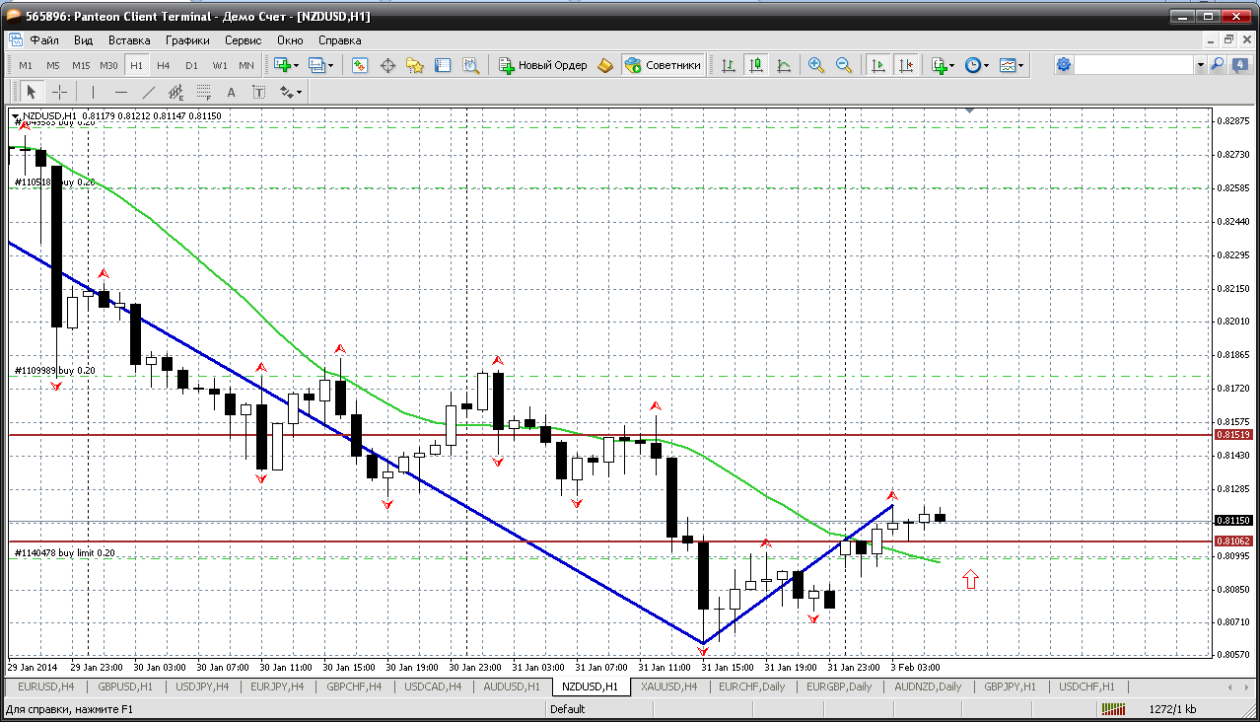This screenshot has height=722, width=1260.
Task: Open the indicators list dropdown
Action: coord(943,65)
